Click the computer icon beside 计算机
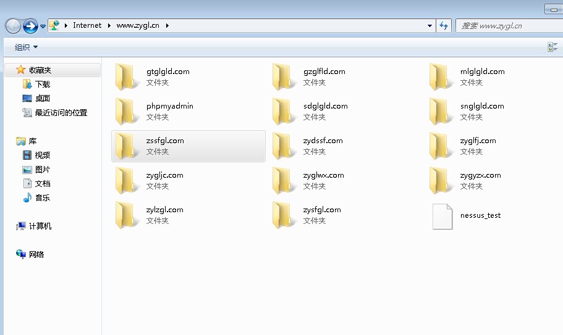 click(21, 226)
